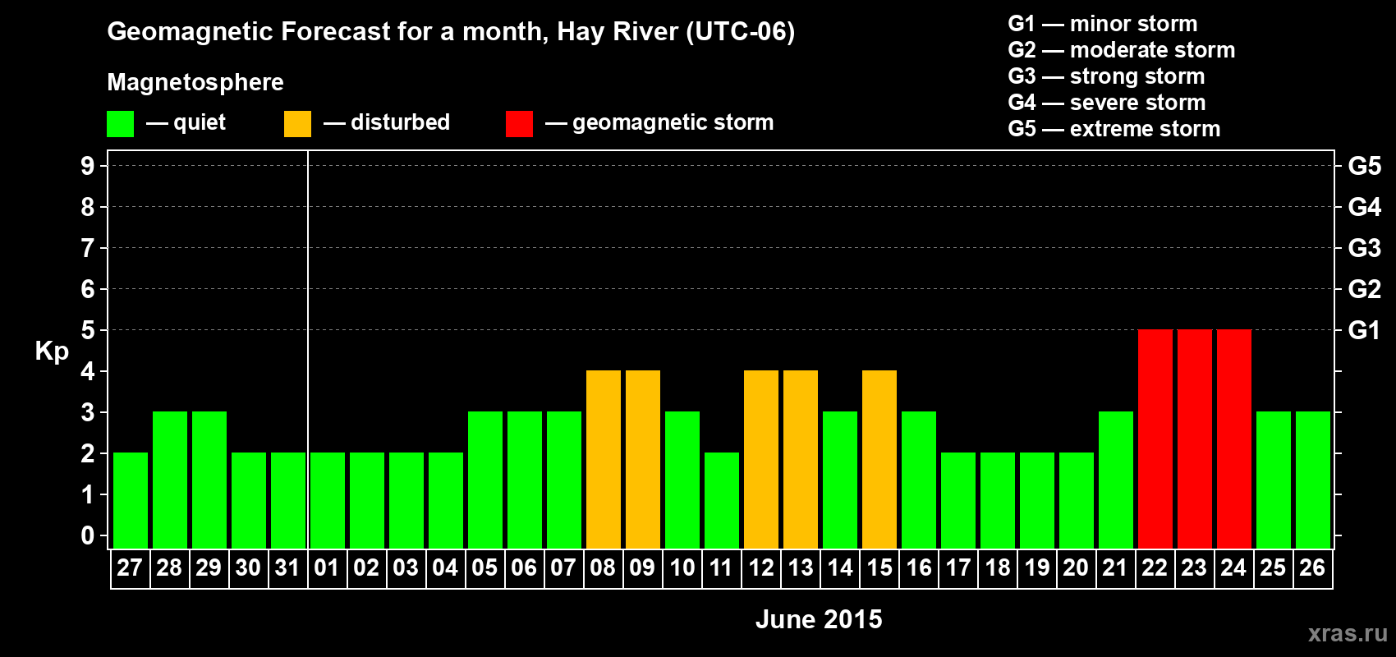The height and width of the screenshot is (657, 1396).
Task: Click the date label 31 on the axis
Action: (x=287, y=568)
